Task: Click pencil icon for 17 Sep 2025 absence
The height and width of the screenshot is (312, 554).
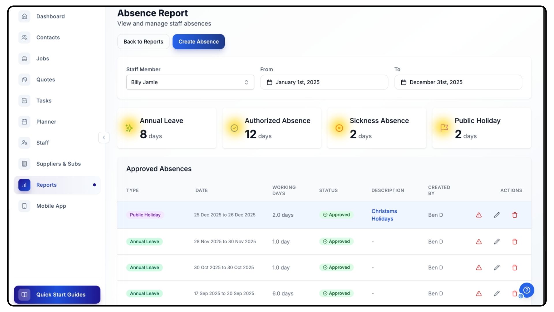Action: 497,294
